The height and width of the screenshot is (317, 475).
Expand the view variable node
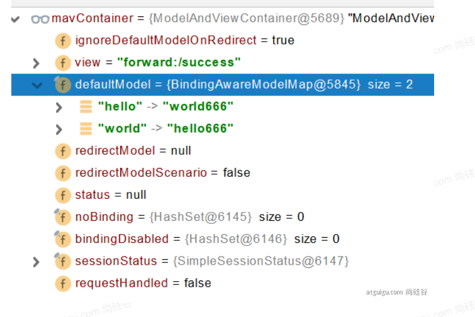[36, 63]
